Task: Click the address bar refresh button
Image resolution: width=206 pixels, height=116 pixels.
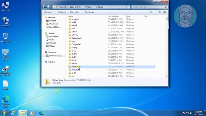Action: click(x=128, y=7)
